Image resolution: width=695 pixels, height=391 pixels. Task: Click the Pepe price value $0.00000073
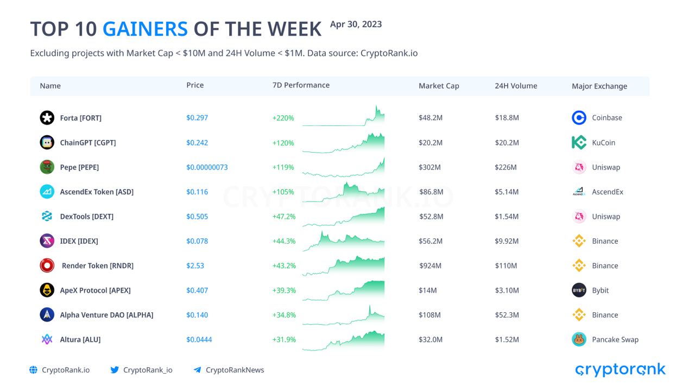[x=207, y=167]
